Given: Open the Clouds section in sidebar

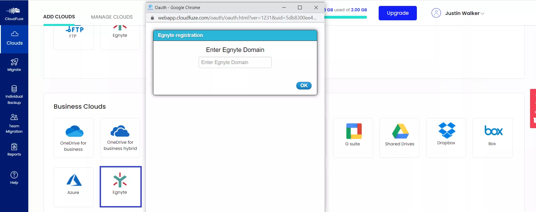Looking at the screenshot, I should pyautogui.click(x=14, y=39).
